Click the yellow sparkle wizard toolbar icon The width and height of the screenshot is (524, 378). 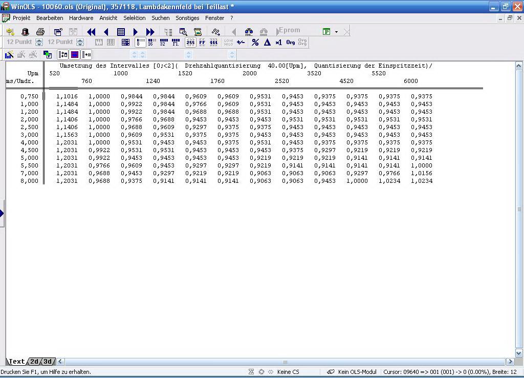tap(10, 32)
